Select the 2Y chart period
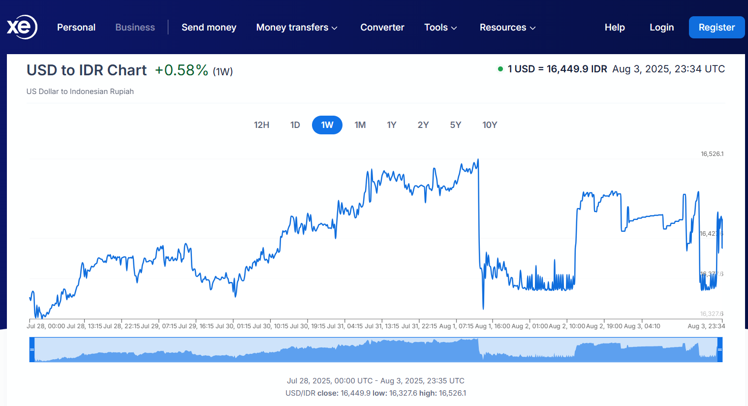 [423, 125]
